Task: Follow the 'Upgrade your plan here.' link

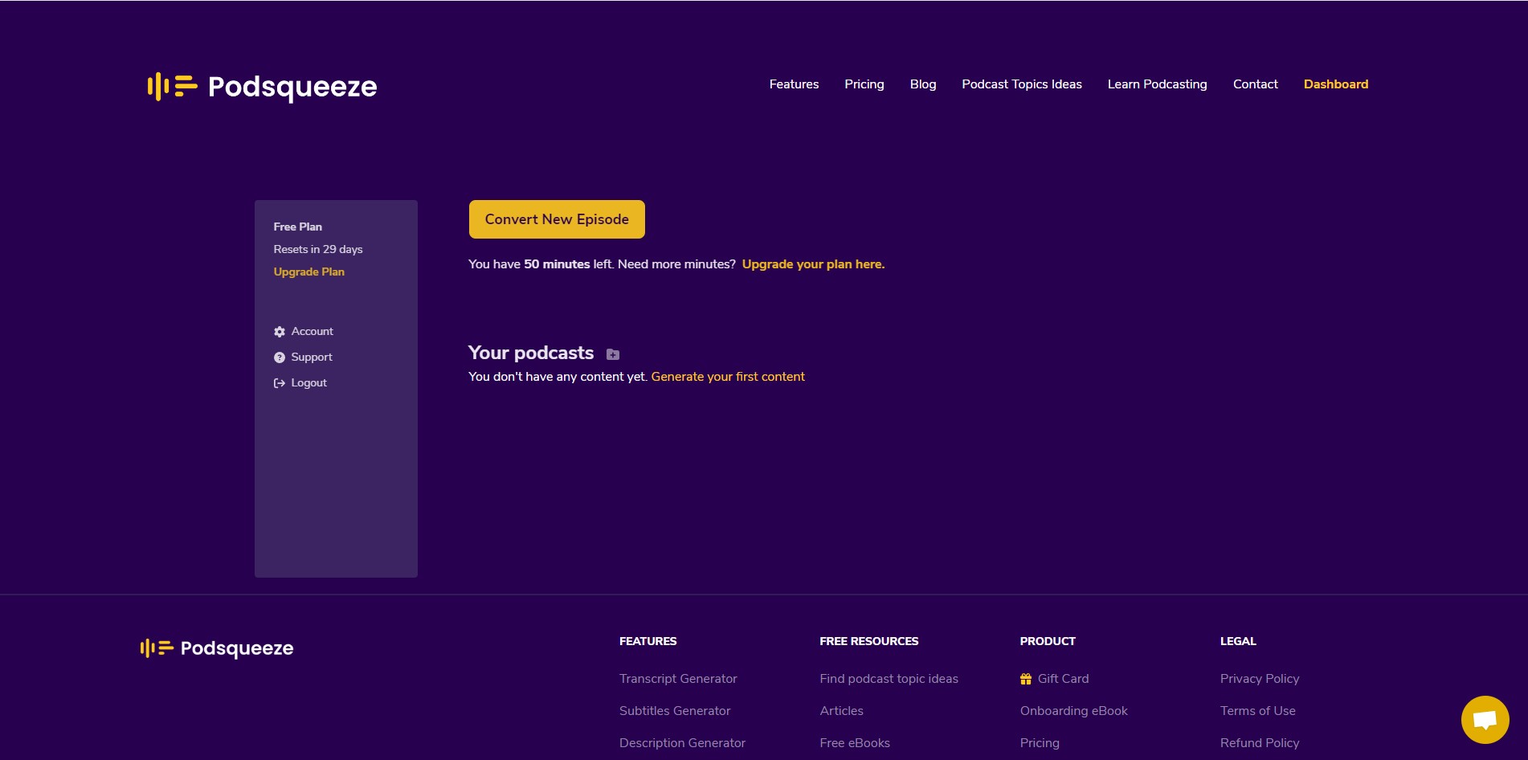Action: click(813, 264)
